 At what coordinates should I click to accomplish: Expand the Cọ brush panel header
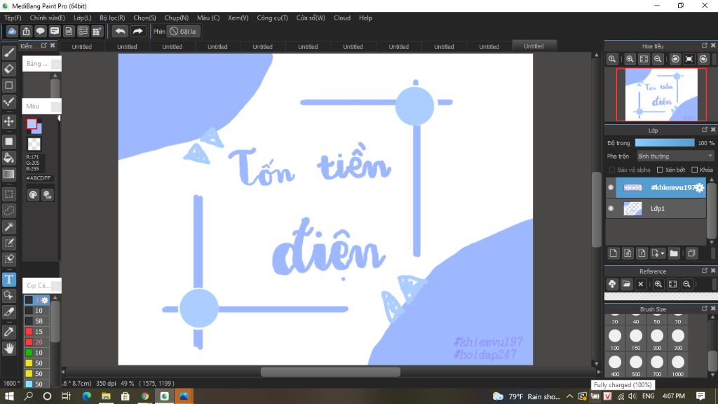[x=41, y=285]
